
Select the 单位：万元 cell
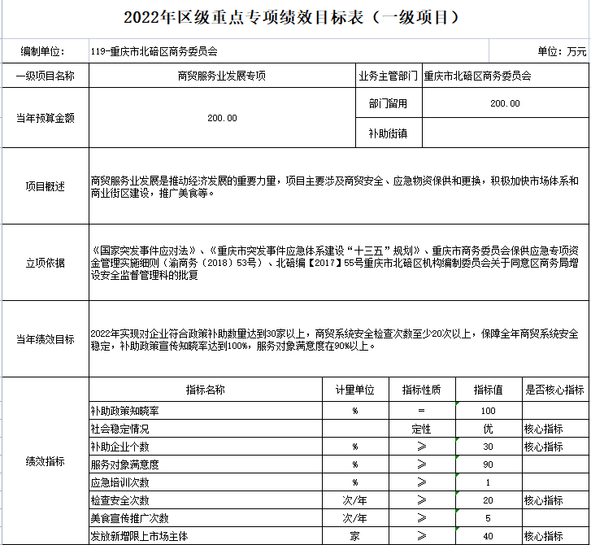pos(539,51)
